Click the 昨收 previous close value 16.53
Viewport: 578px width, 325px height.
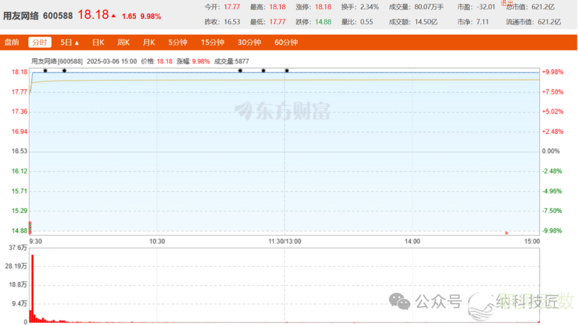(x=232, y=22)
